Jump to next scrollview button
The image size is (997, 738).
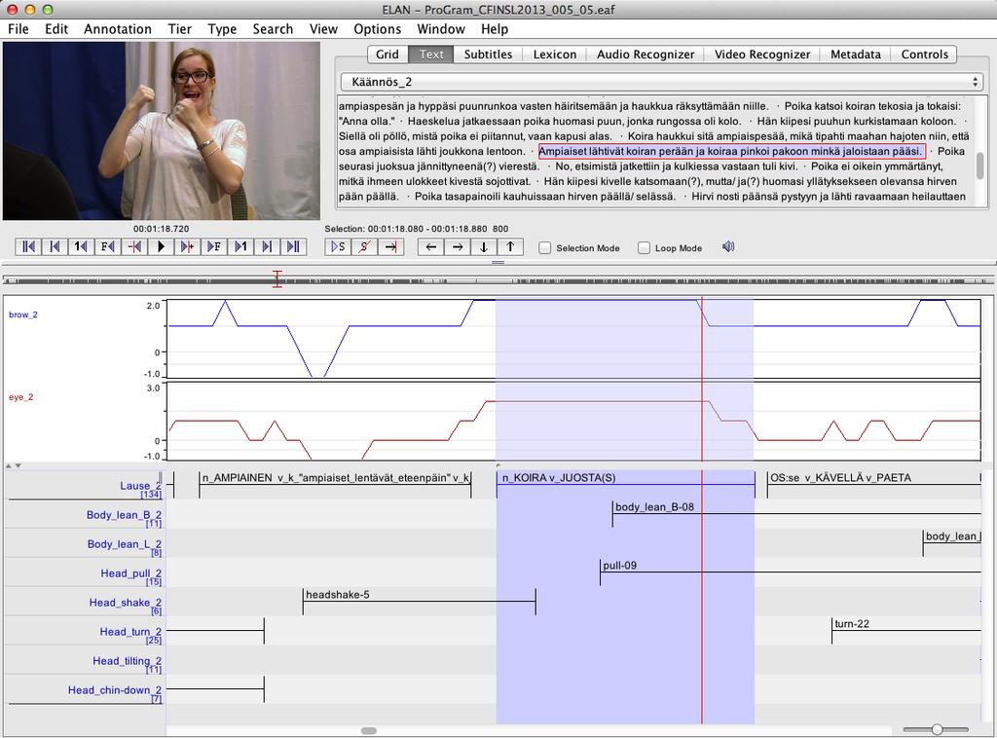pyautogui.click(x=267, y=246)
